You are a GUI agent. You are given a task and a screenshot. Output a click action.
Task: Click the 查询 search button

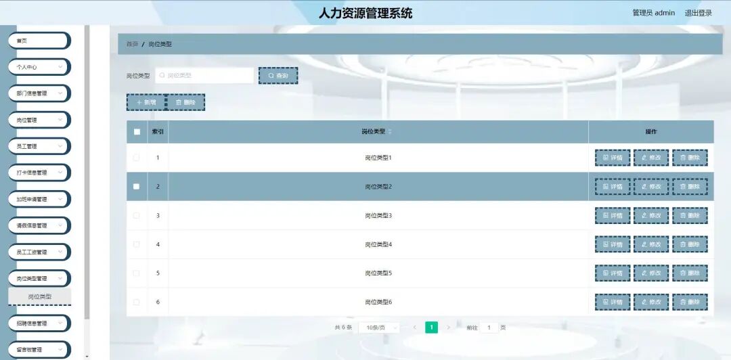coord(278,76)
